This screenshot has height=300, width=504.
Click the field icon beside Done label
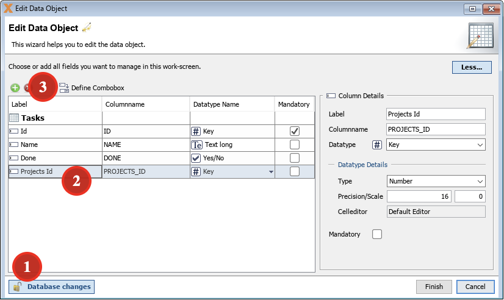14,158
